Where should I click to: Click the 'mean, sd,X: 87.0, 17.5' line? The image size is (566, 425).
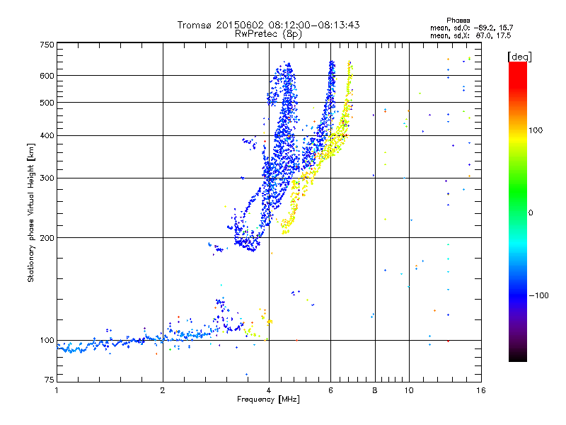pyautogui.click(x=470, y=35)
